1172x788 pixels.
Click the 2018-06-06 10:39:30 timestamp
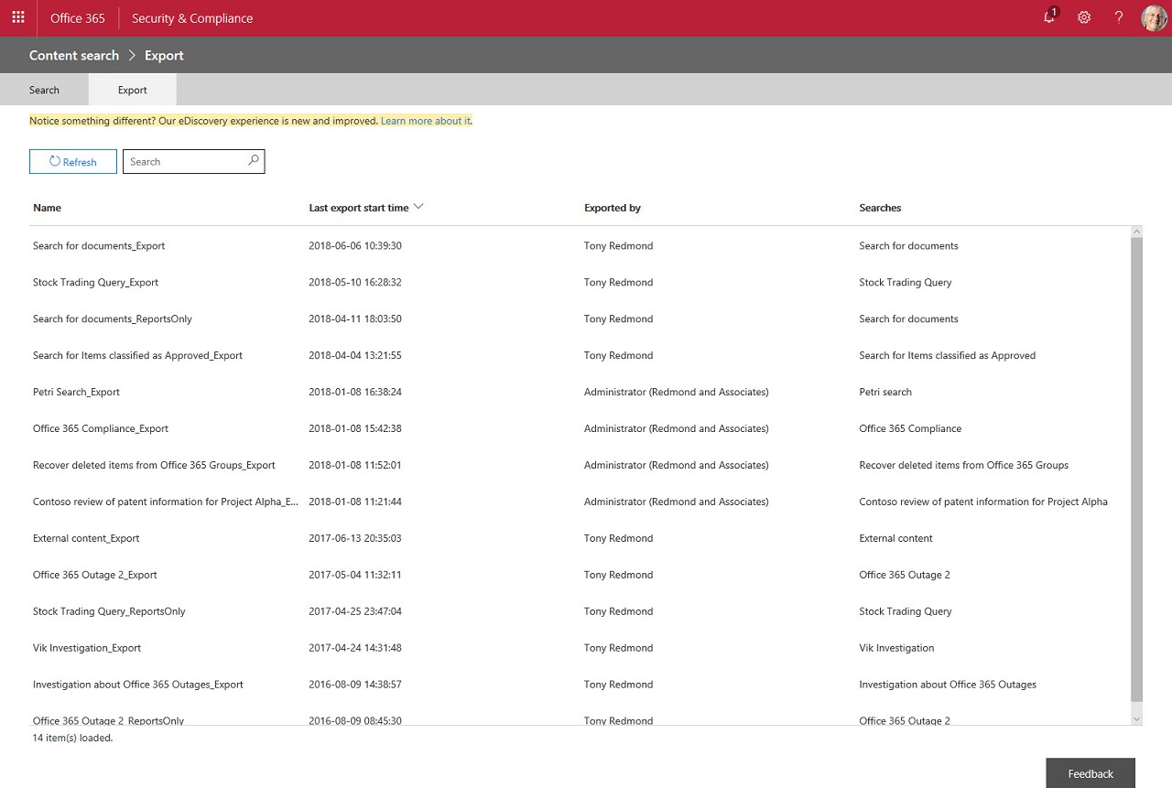click(355, 245)
